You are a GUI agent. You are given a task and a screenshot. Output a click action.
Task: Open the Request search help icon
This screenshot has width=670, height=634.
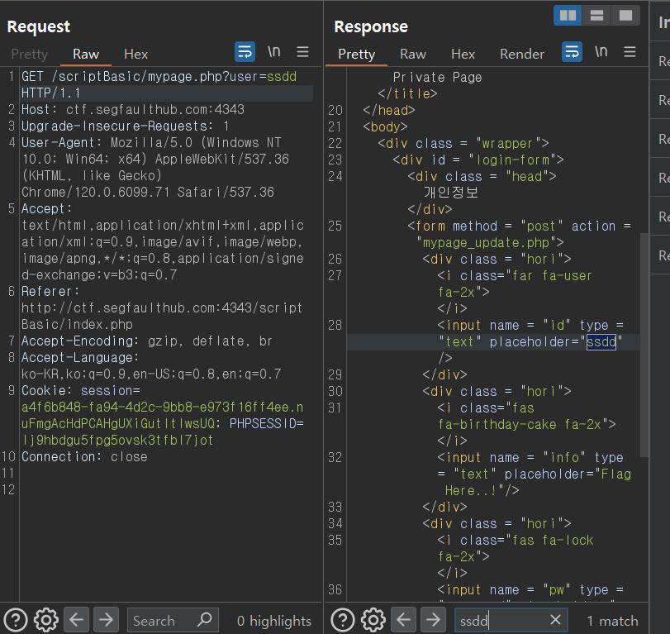click(x=17, y=619)
